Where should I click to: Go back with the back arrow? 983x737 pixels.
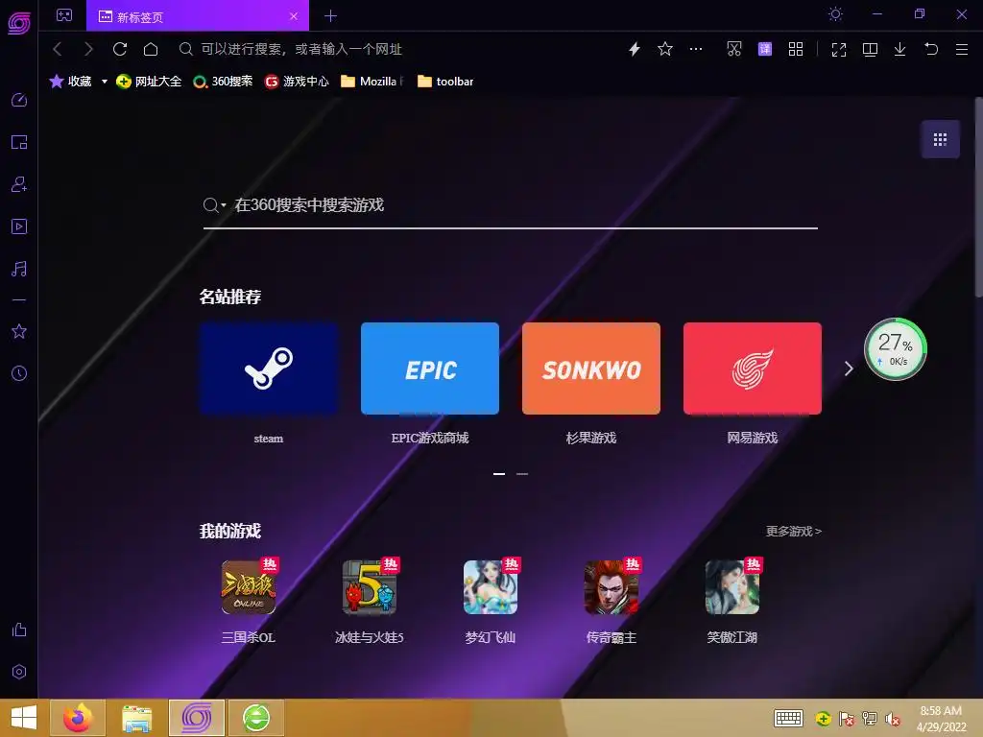(57, 49)
